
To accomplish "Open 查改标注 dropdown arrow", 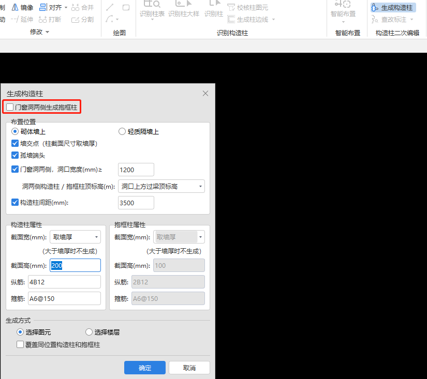I will click(x=411, y=19).
